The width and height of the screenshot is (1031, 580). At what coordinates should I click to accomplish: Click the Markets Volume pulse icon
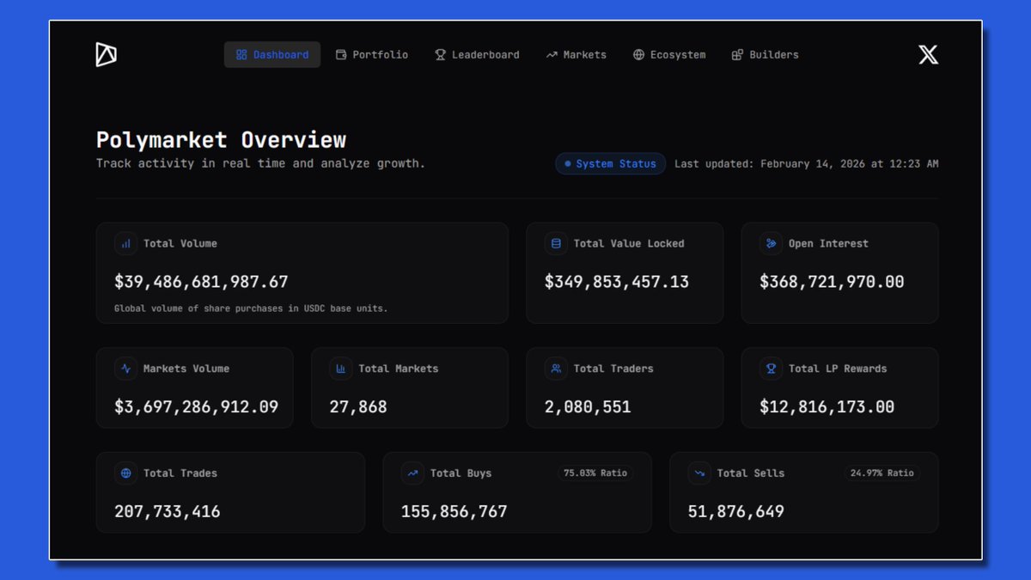pyautogui.click(x=126, y=369)
